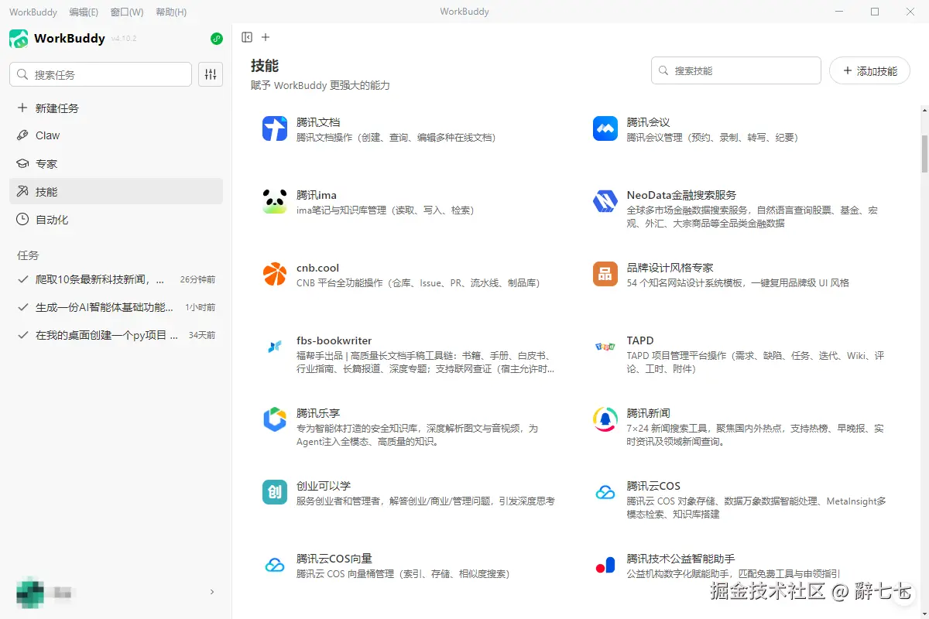
Task: Click the 腾讯会议 title text
Action: (x=649, y=122)
